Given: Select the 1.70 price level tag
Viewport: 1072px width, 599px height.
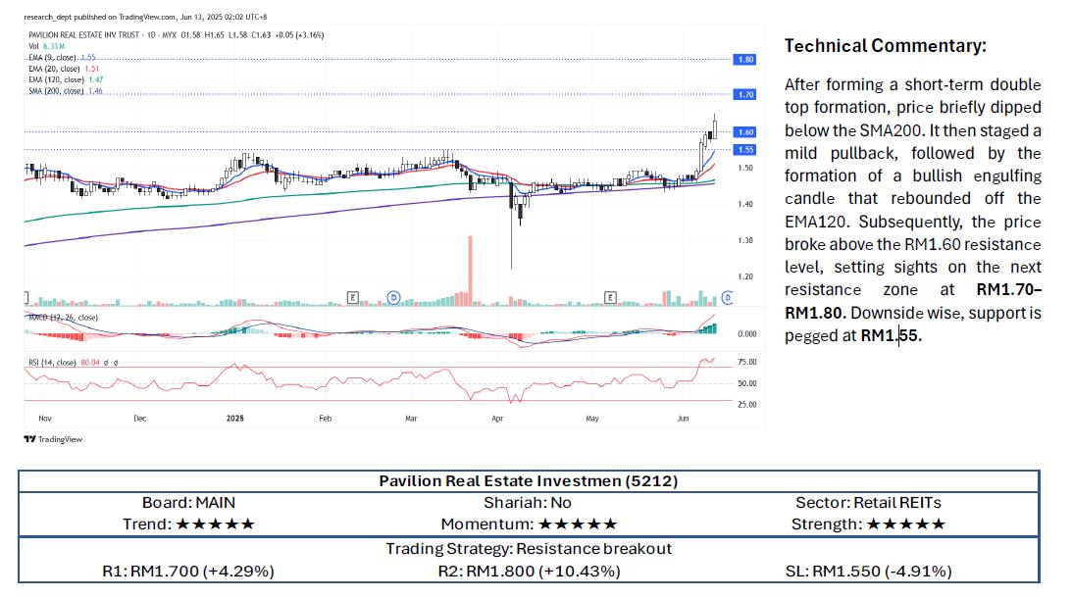Looking at the screenshot, I should click(744, 94).
